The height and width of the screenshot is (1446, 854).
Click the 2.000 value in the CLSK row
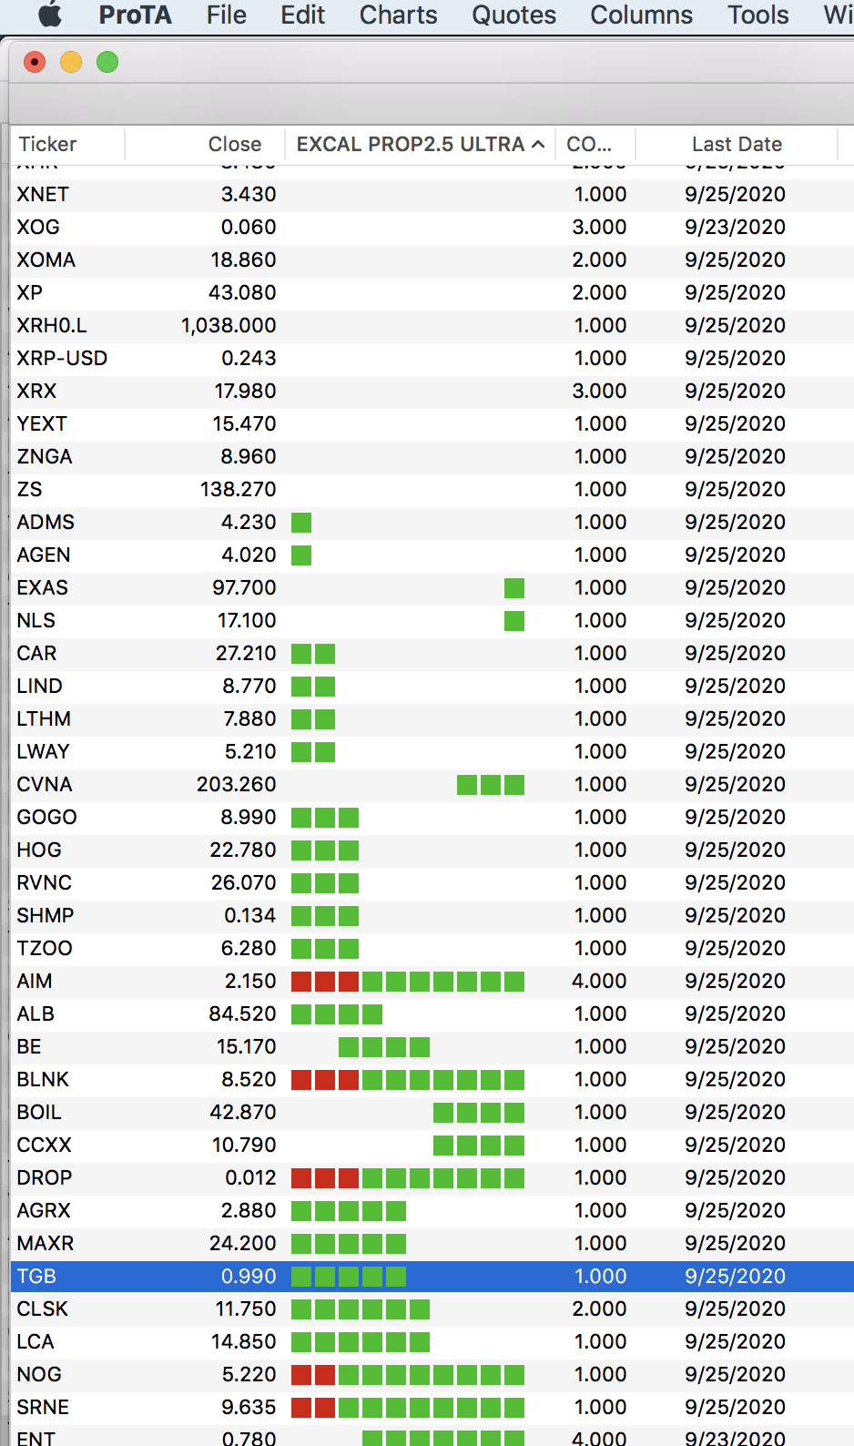tap(599, 1309)
